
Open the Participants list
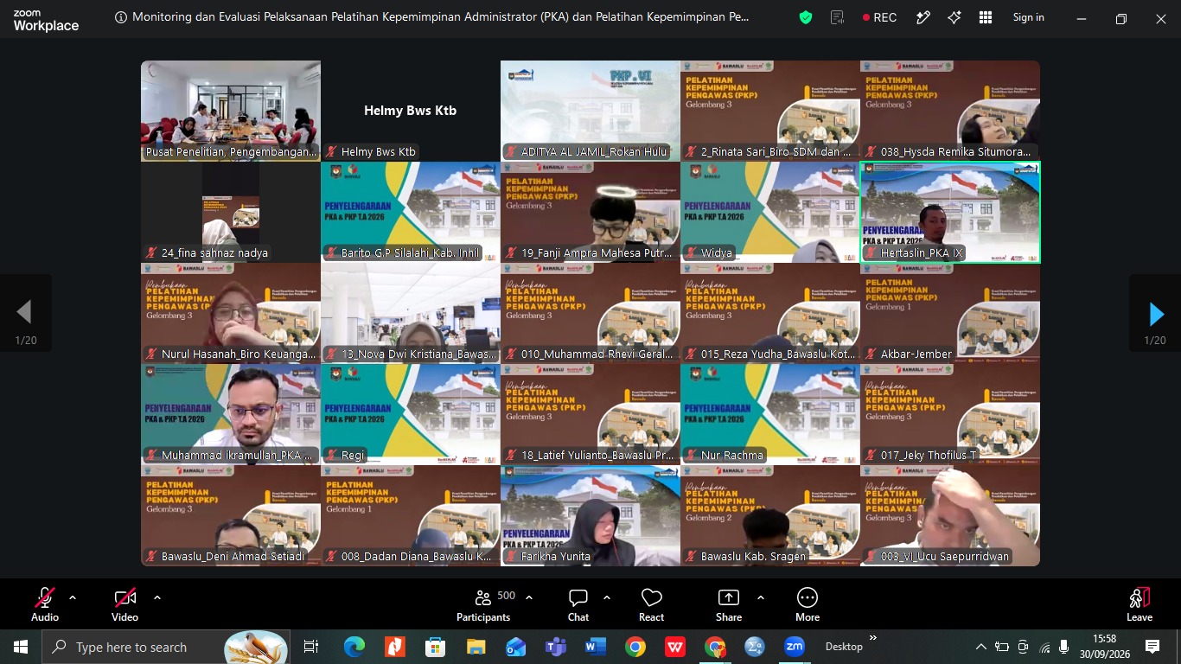click(483, 604)
